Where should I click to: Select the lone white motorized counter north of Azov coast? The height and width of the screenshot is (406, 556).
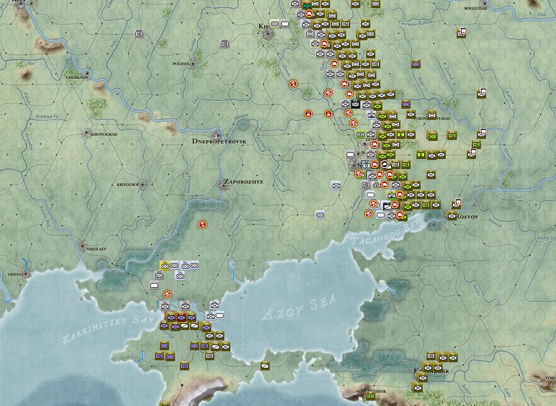[x=320, y=215]
